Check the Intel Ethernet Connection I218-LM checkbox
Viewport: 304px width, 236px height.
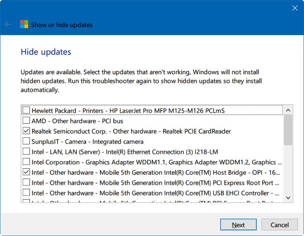click(26, 151)
